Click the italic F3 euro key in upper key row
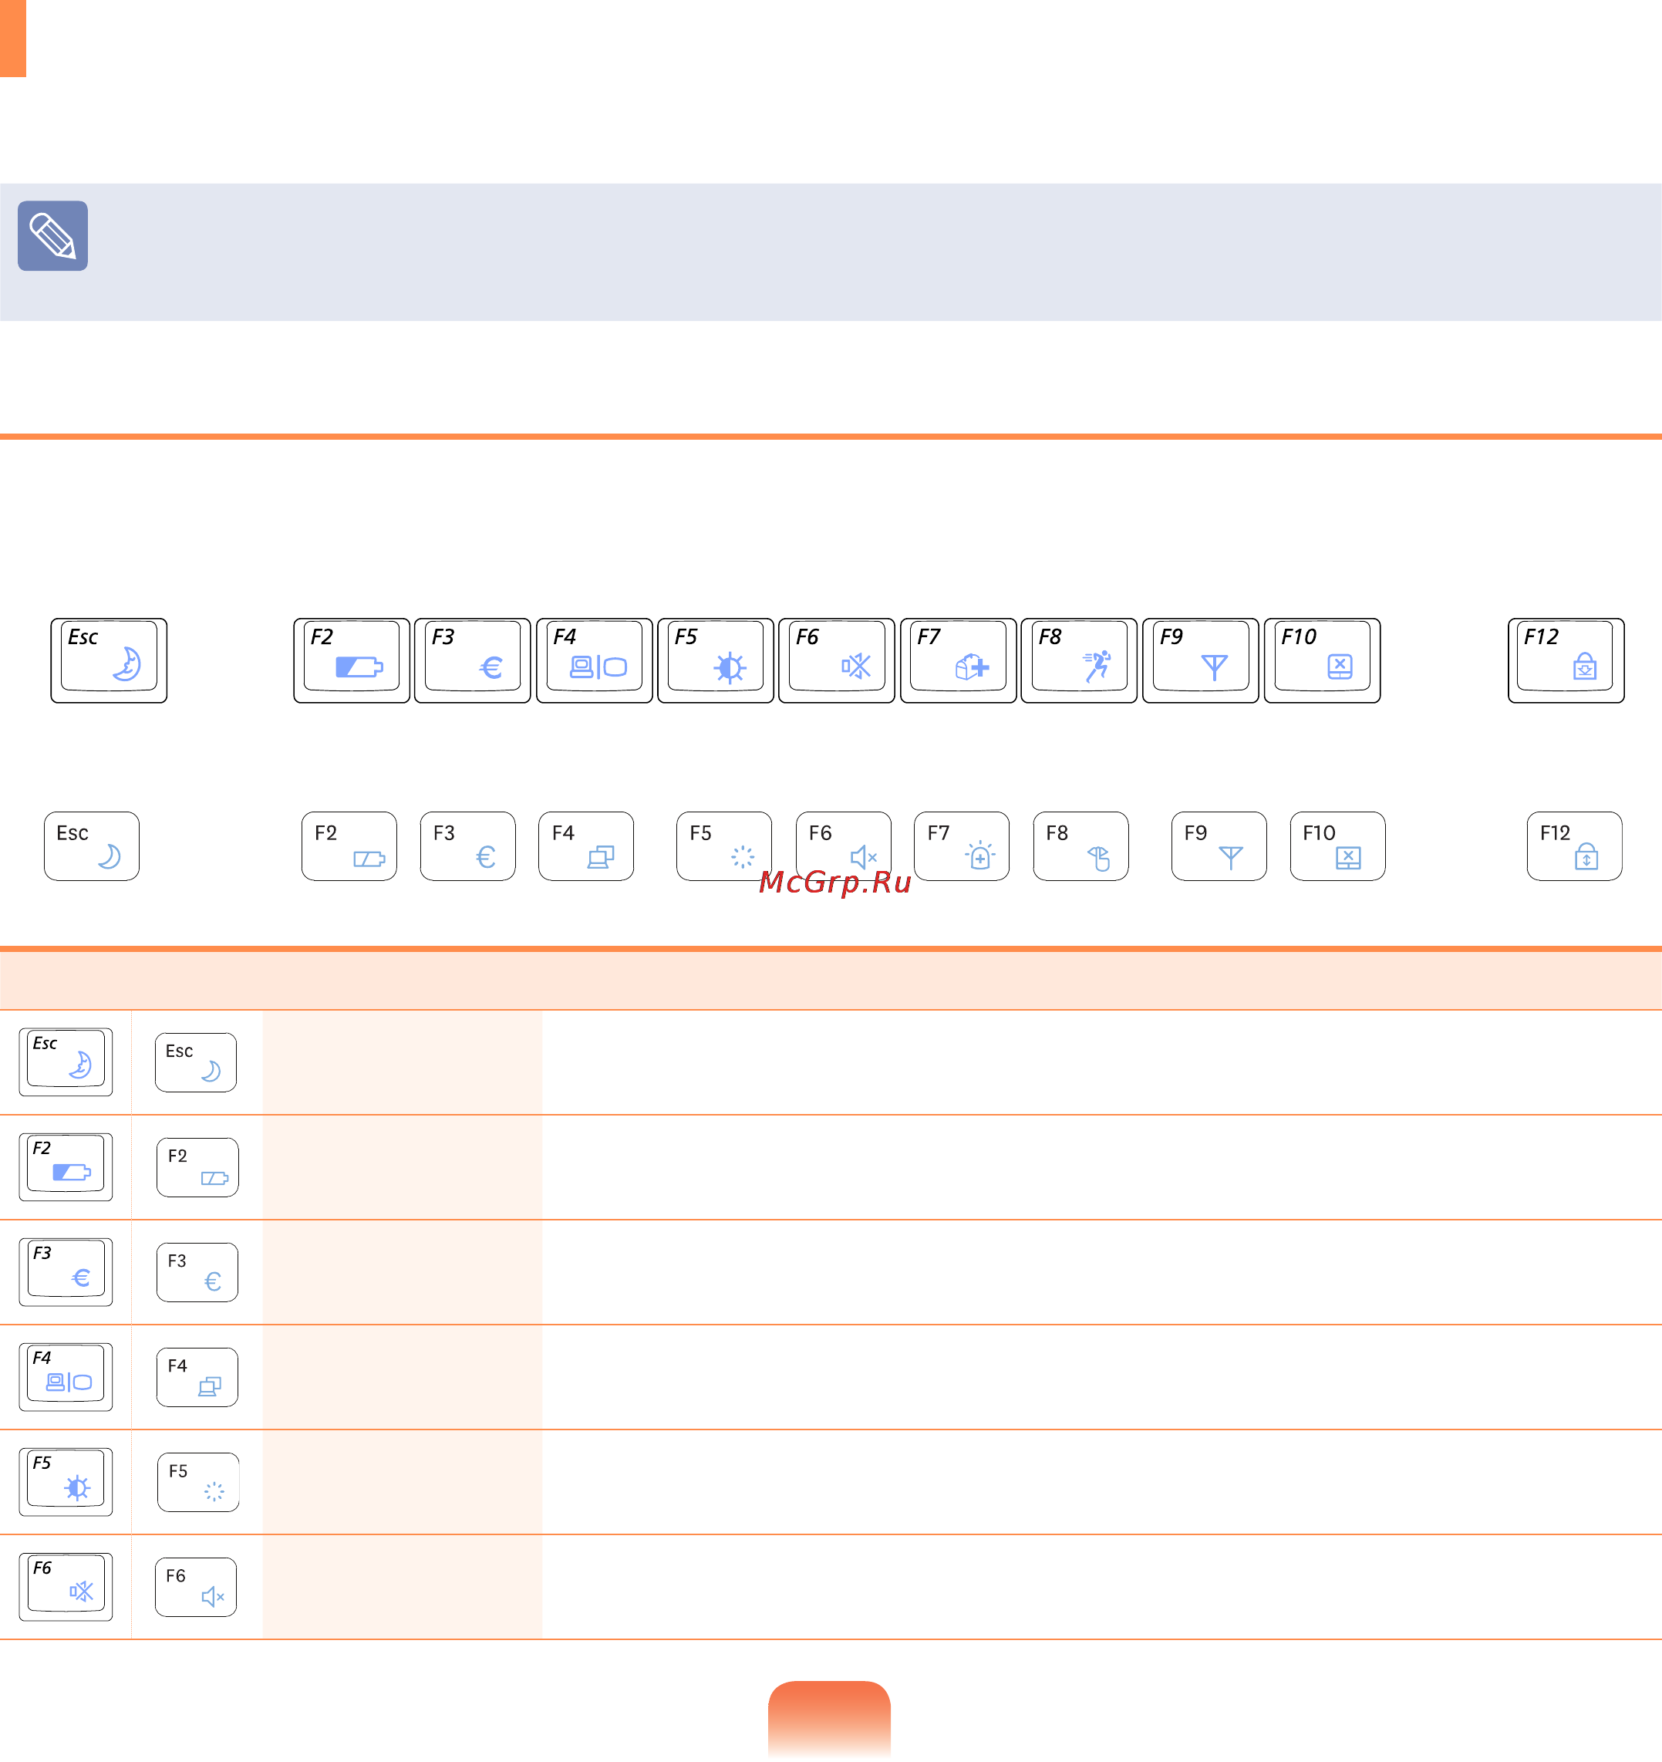The image size is (1662, 1762). coord(472,660)
